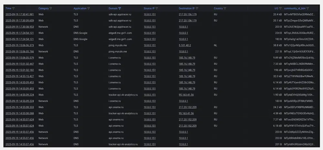
Task: Follow 217.20.156.179 in the 20.4 kB row
Action: (188, 14)
